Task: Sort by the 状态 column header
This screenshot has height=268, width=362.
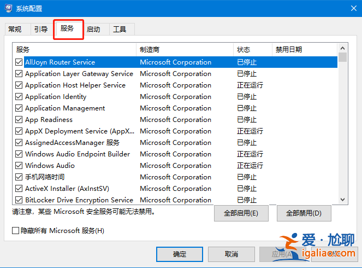Action: [253, 49]
